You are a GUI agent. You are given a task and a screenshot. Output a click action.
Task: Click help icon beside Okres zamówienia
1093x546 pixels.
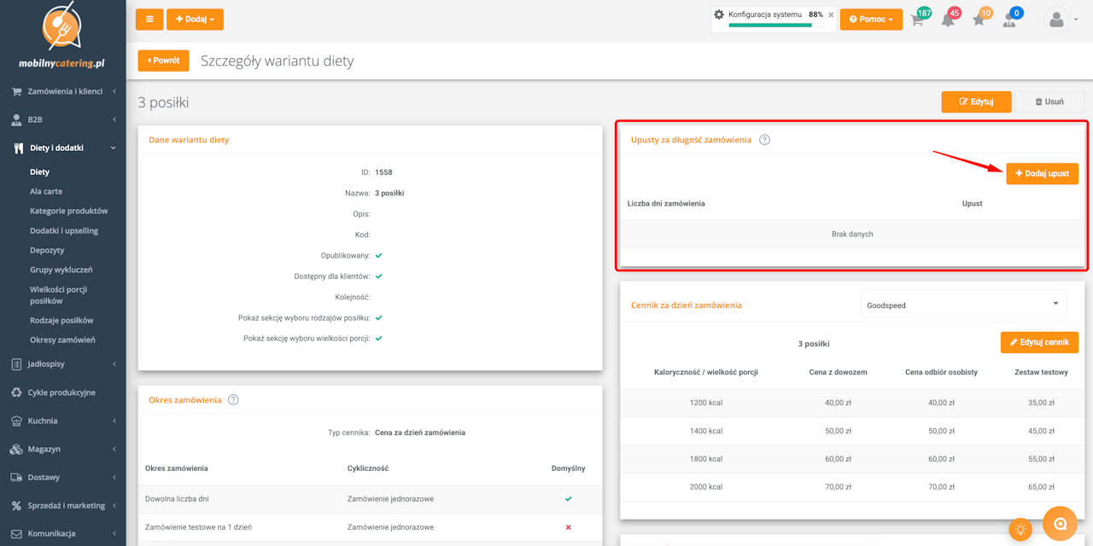coord(233,399)
